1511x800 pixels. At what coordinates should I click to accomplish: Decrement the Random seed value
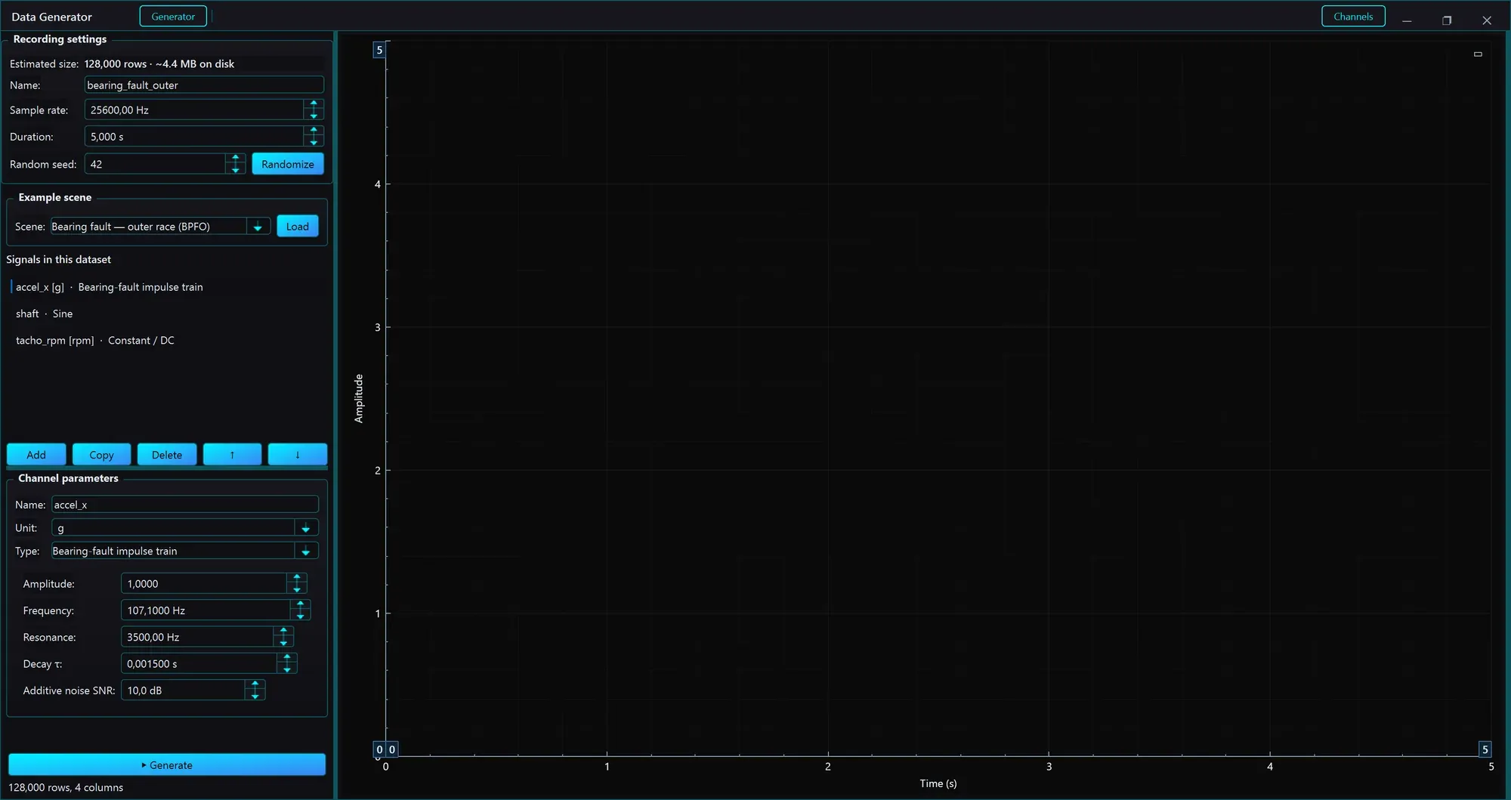(236, 169)
